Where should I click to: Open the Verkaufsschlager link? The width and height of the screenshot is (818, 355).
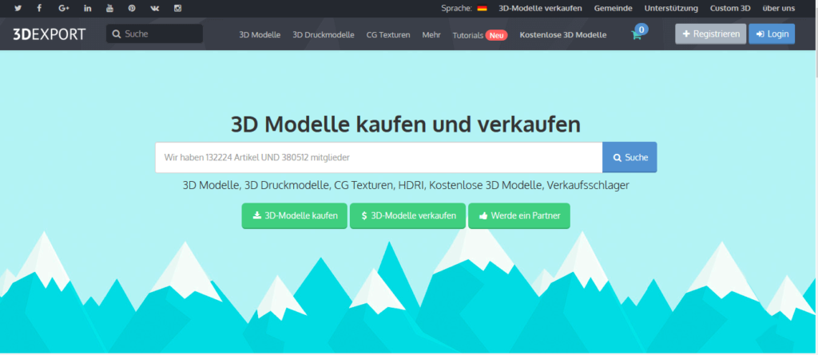(x=588, y=185)
